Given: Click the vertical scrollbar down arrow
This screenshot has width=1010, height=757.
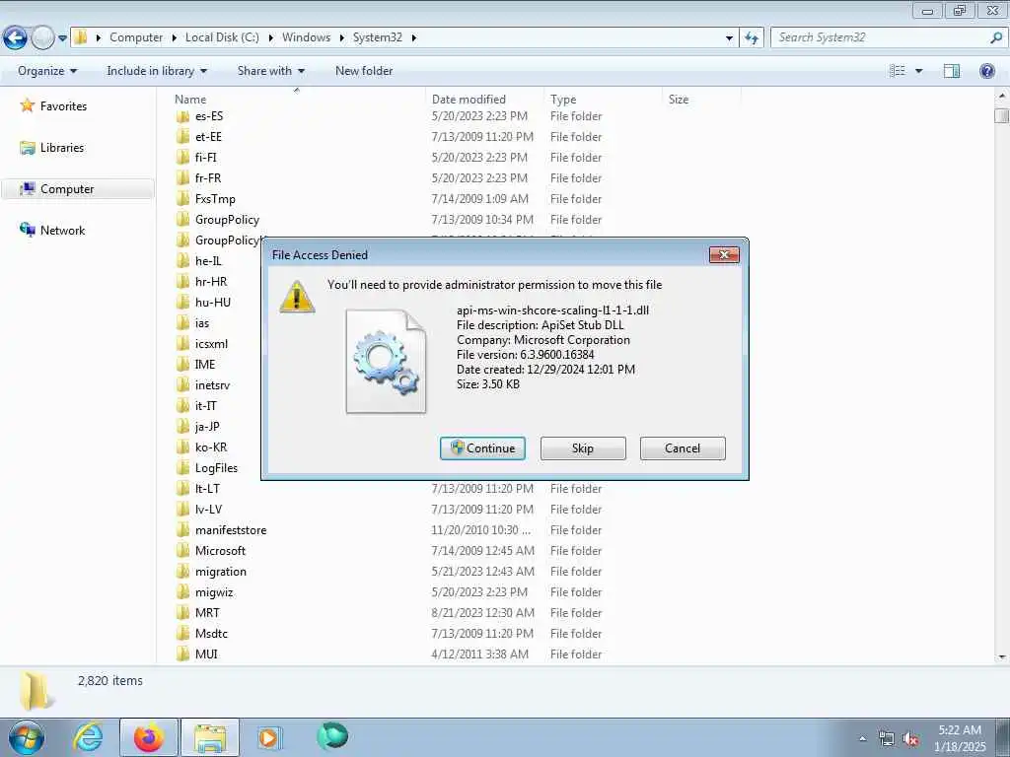Looking at the screenshot, I should 1002,657.
